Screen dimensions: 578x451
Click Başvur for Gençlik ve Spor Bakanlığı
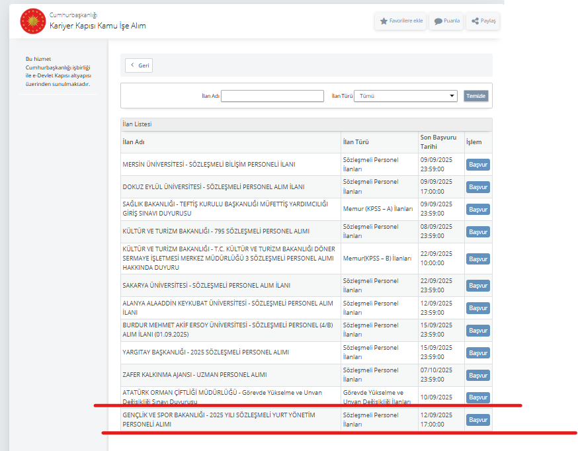coord(477,420)
